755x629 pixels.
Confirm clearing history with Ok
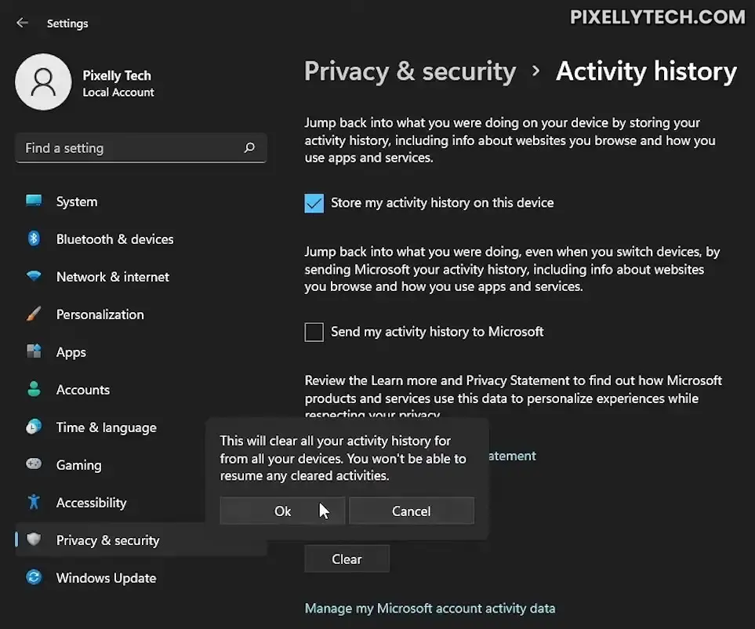(282, 511)
